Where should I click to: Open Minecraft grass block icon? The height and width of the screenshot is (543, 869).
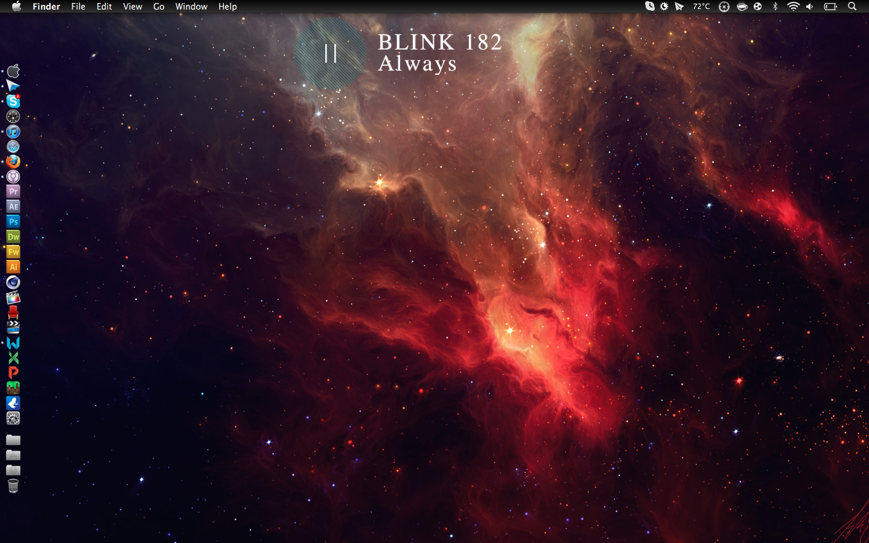(13, 388)
